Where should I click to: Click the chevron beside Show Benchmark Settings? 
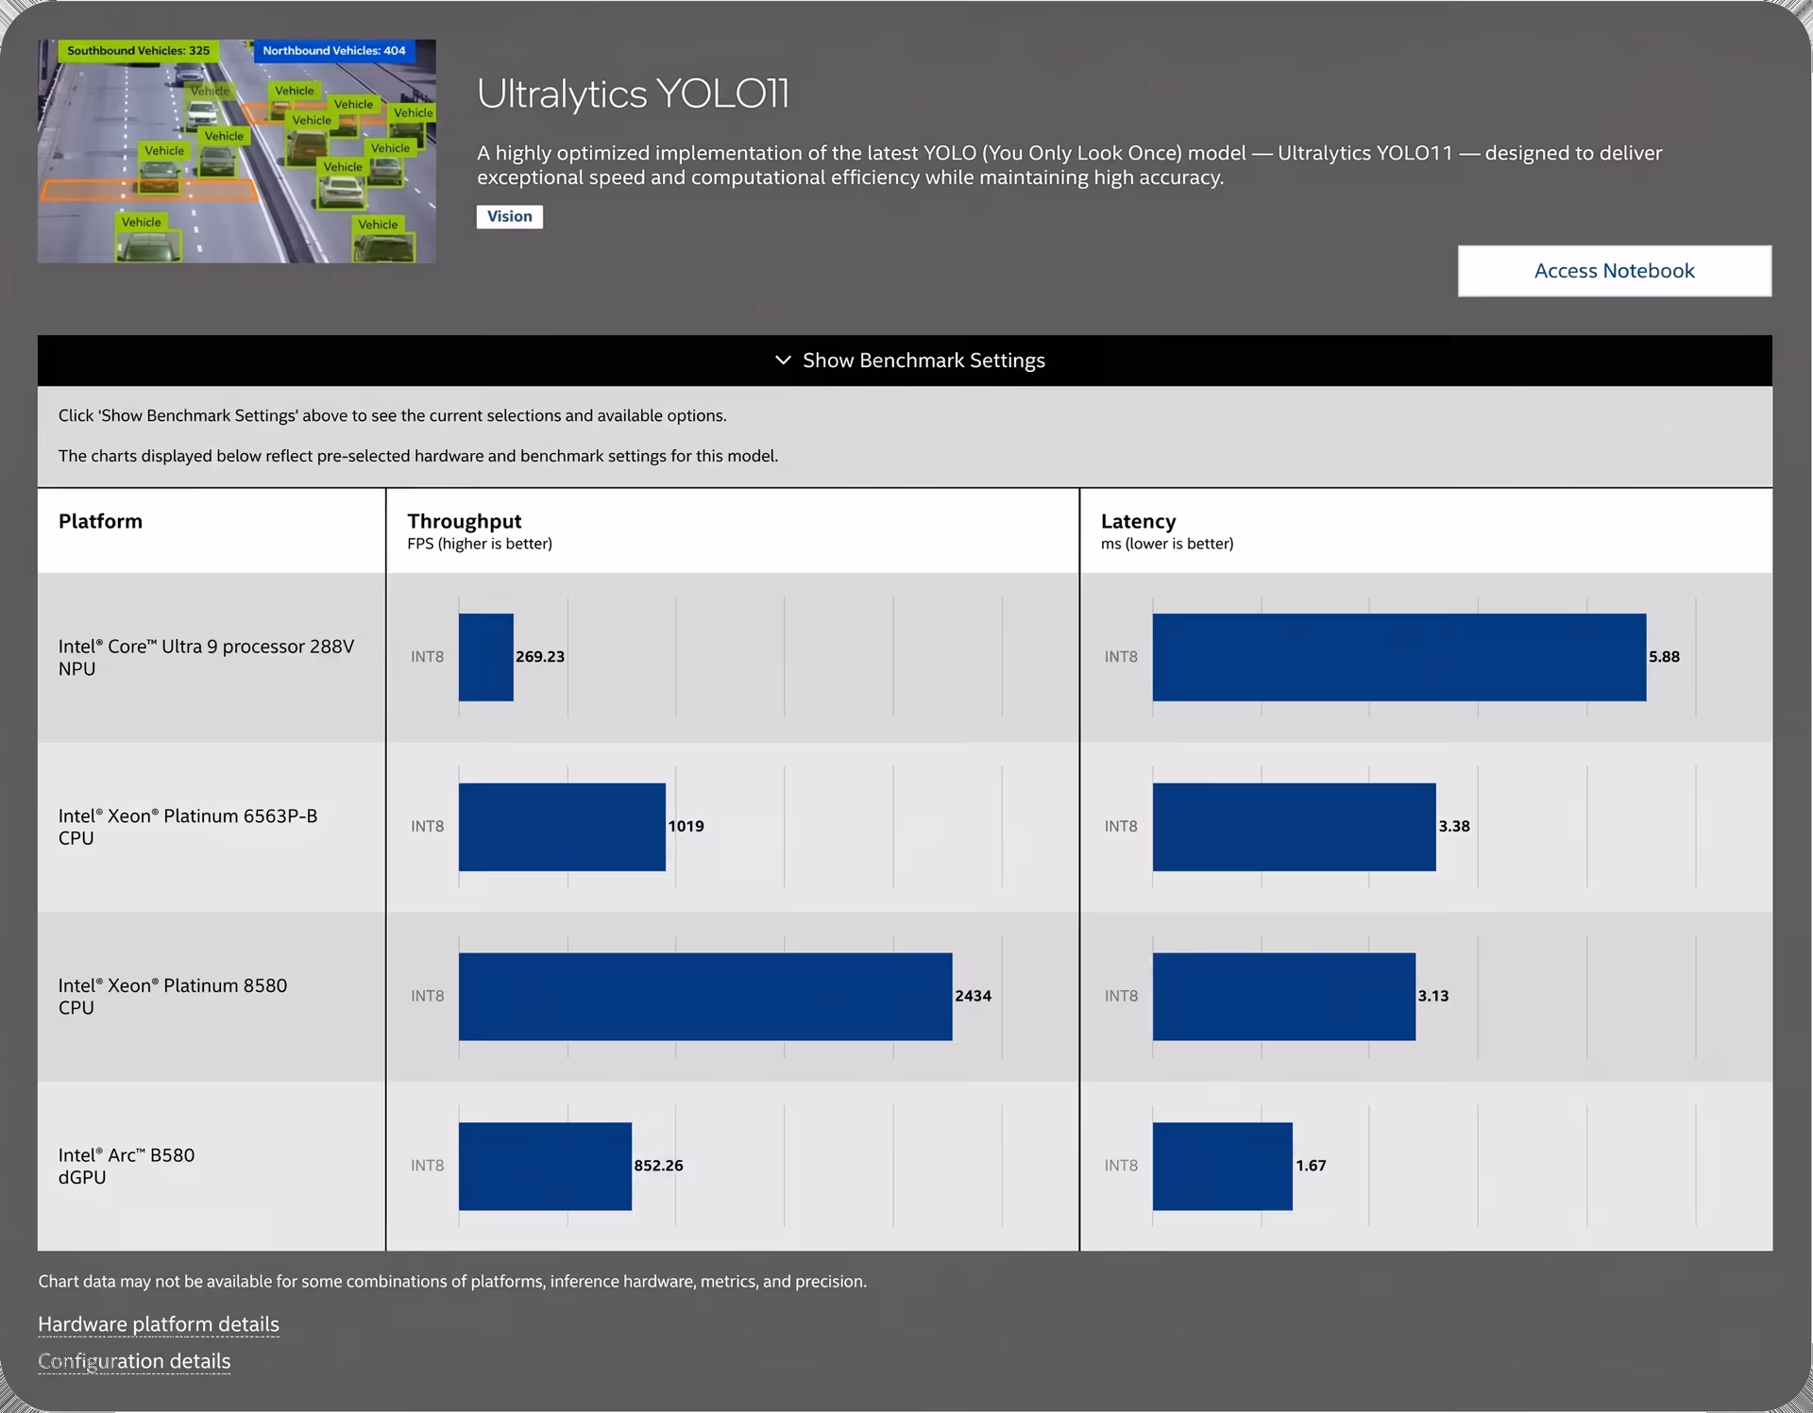(783, 361)
